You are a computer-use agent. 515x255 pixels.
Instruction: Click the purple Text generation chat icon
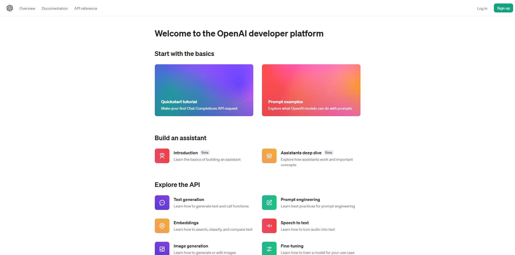[x=162, y=203]
